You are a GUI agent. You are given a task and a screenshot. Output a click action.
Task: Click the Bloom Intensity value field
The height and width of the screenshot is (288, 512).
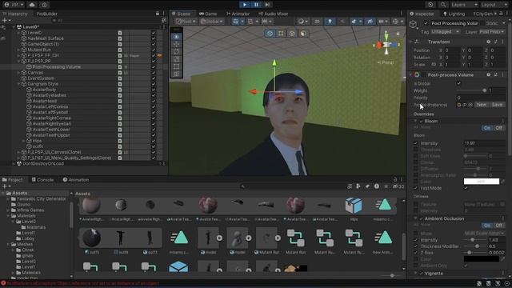pyautogui.click(x=485, y=143)
